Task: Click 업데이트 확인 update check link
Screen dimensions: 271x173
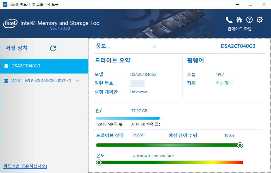Action: [x=239, y=29]
